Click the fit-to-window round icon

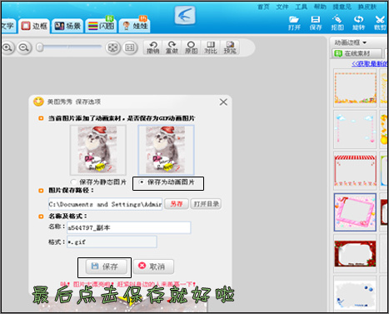[112, 47]
